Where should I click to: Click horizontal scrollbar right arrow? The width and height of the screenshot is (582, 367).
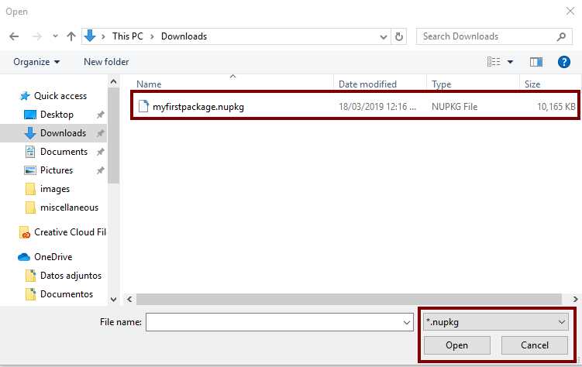pos(575,299)
